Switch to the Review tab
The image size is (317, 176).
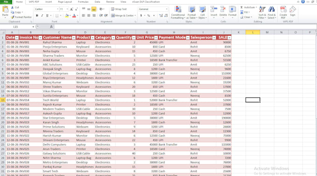110,2
